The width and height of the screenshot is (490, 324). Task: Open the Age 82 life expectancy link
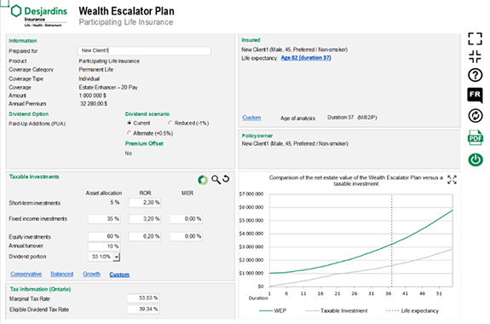(306, 58)
